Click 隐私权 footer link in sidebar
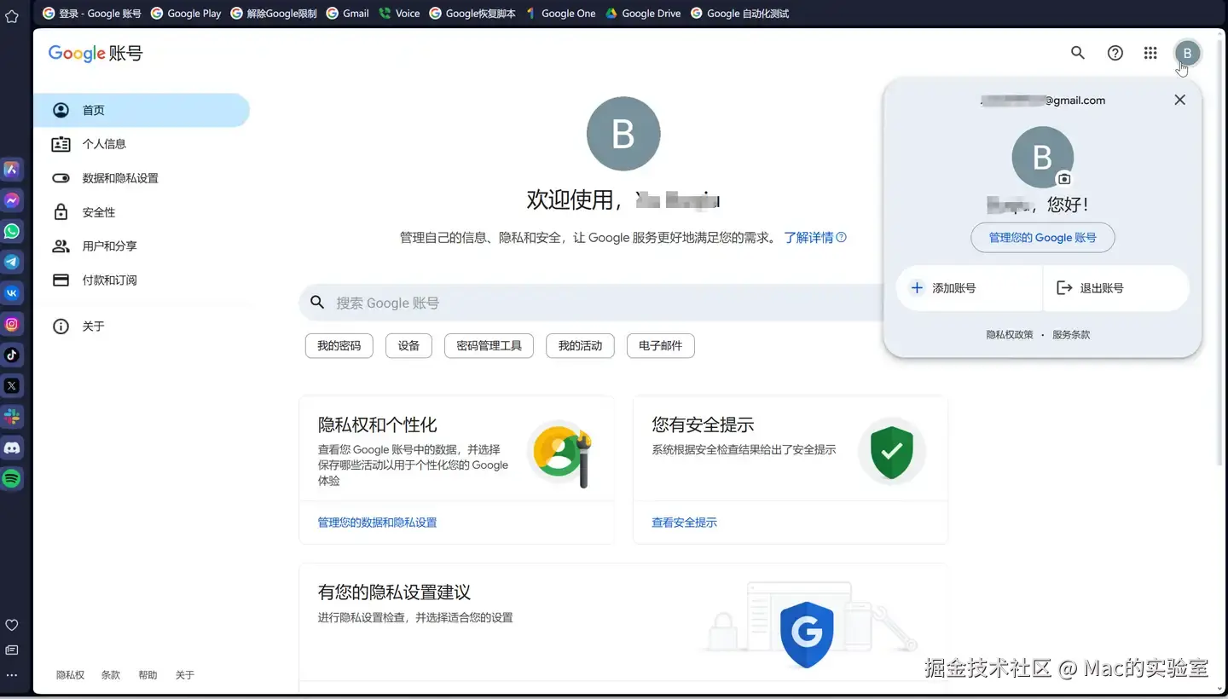The image size is (1228, 699). [71, 675]
